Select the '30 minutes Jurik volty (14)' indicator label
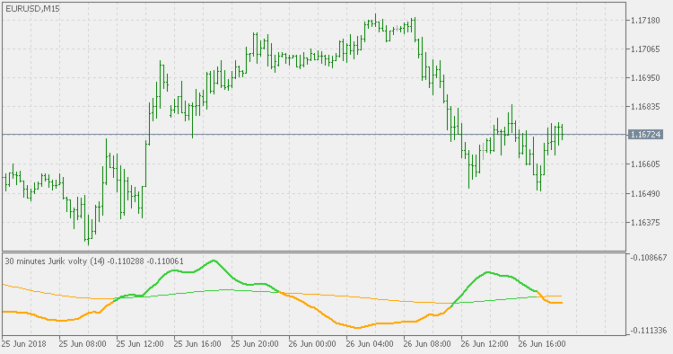Image resolution: width=673 pixels, height=354 pixels. (x=55, y=261)
